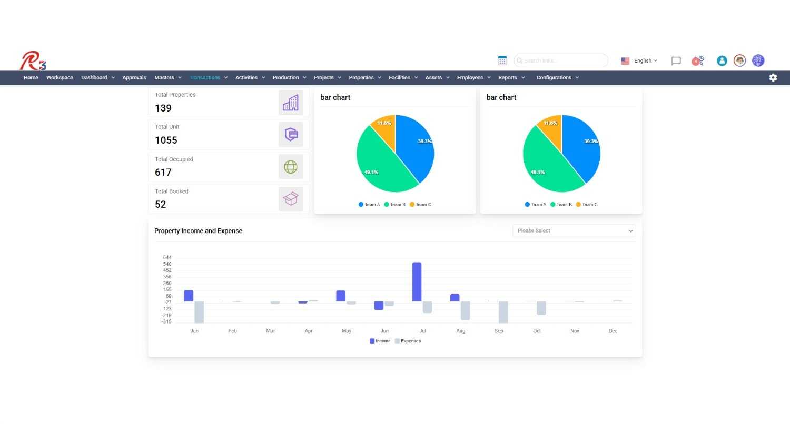Click the purple tree avatar icon

(x=758, y=60)
